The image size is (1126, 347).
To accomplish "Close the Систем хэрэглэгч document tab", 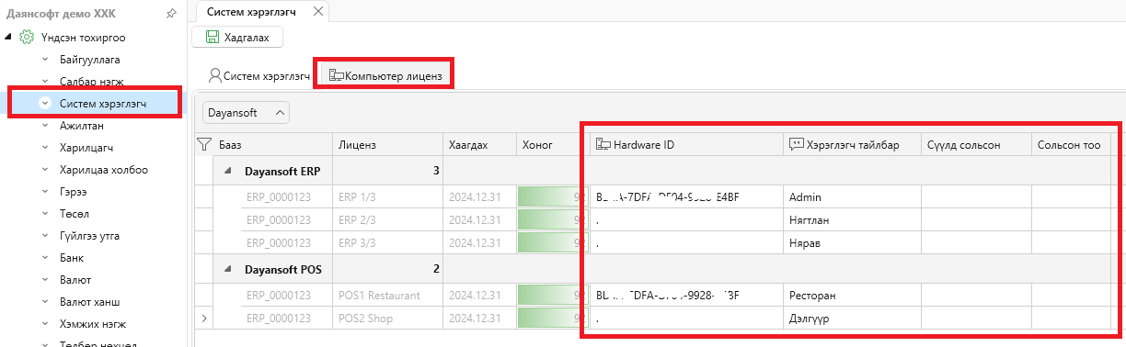I will click(x=318, y=12).
